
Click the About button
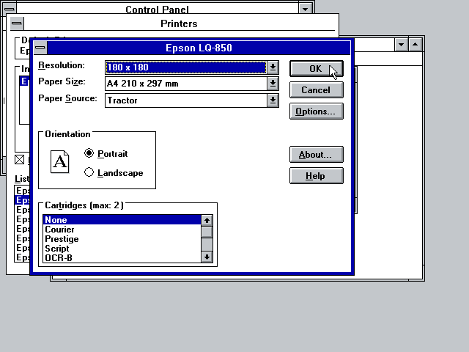click(316, 155)
